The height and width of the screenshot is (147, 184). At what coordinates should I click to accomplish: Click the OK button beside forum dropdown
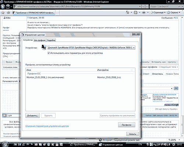point(176,88)
